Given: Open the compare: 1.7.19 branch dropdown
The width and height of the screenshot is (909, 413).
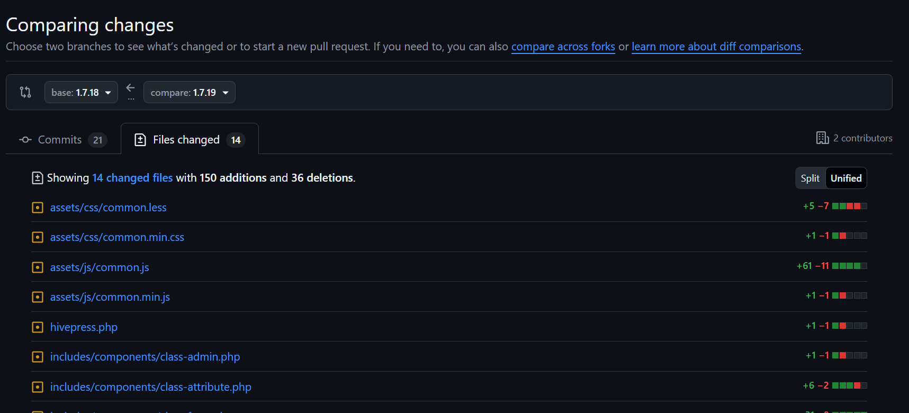Looking at the screenshot, I should [x=189, y=93].
